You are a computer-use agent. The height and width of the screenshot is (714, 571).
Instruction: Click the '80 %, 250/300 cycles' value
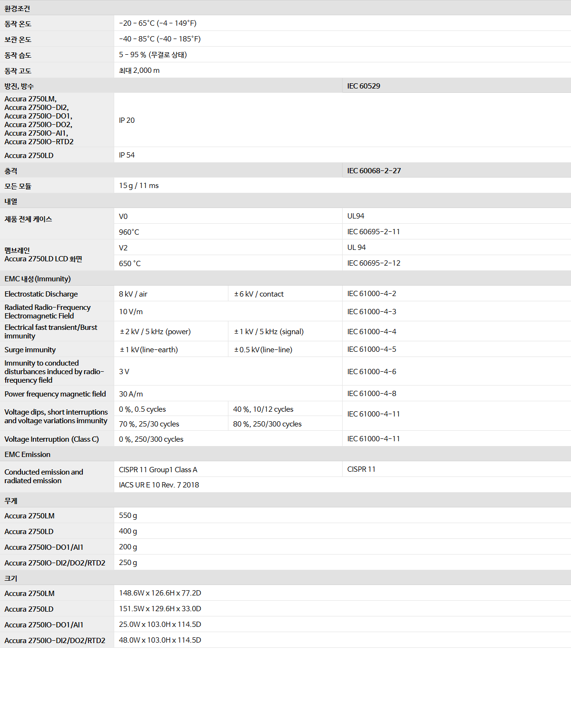point(267,424)
